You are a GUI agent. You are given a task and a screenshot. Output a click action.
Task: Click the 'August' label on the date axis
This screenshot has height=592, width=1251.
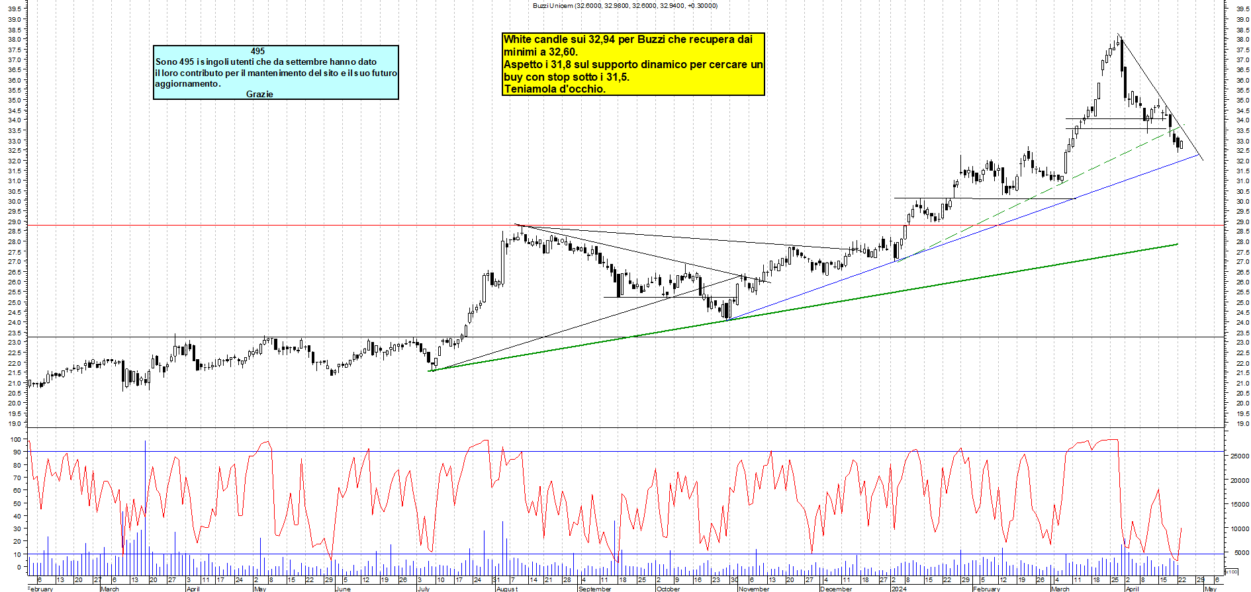(x=507, y=589)
